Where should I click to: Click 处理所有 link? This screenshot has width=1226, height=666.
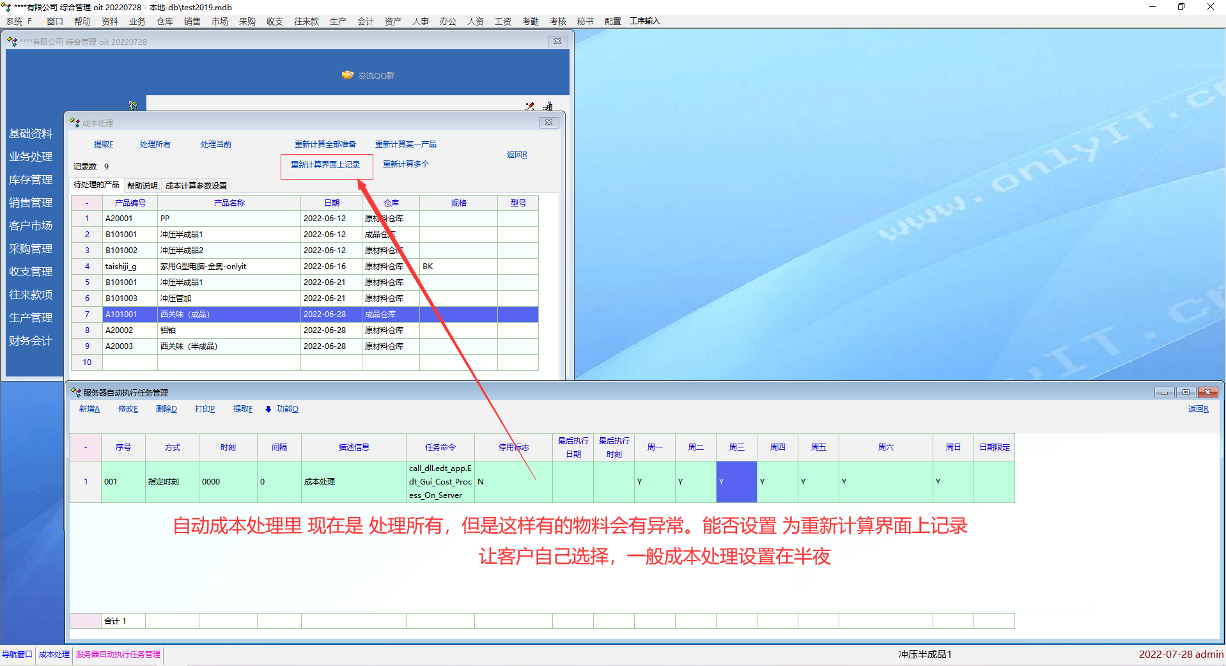coord(155,144)
